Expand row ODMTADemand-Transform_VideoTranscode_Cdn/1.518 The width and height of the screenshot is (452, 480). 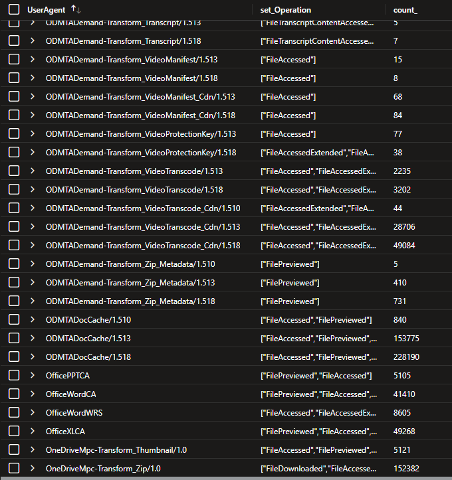coord(33,245)
